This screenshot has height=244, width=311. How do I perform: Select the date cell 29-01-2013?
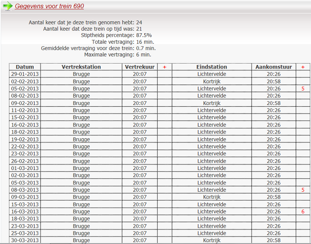pos(25,74)
